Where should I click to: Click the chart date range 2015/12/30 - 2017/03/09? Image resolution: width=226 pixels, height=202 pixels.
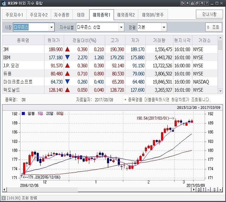point(199,107)
